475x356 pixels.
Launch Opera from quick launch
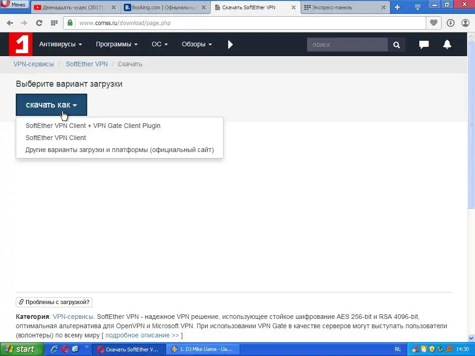(x=65, y=349)
